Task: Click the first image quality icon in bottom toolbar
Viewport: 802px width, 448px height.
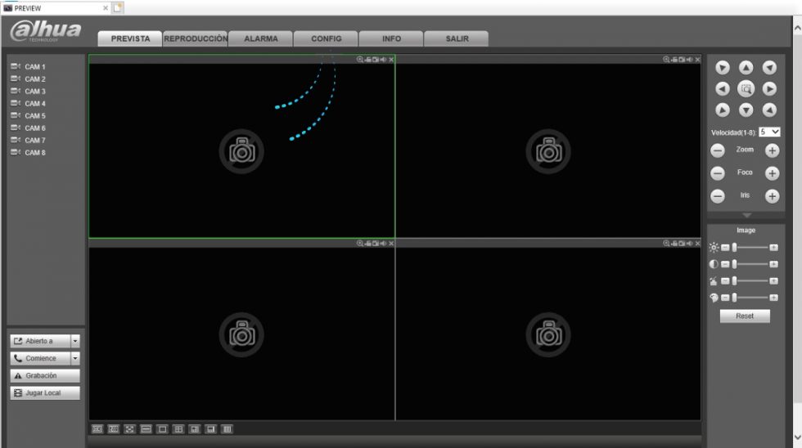Action: click(x=97, y=429)
